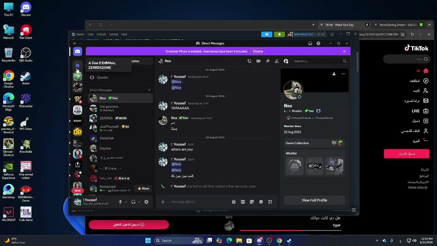The width and height of the screenshot is (437, 246).
Task: Open Discord help icon
Action: click(319, 43)
